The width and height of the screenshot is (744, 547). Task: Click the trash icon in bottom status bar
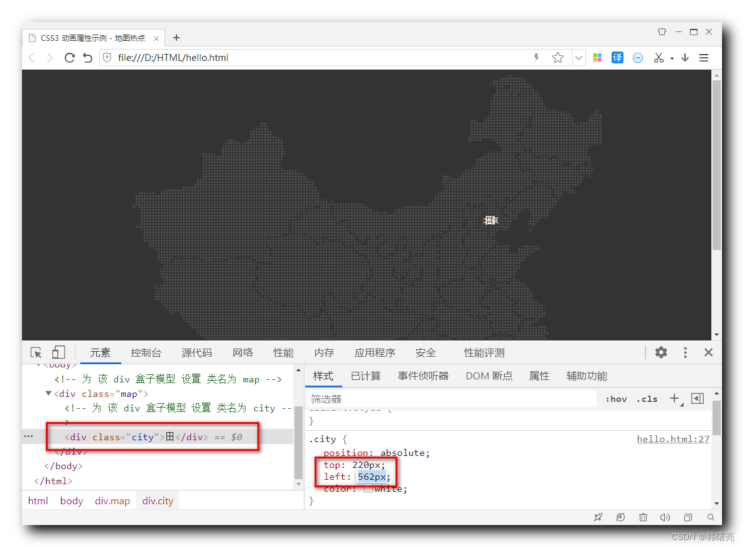(x=643, y=517)
